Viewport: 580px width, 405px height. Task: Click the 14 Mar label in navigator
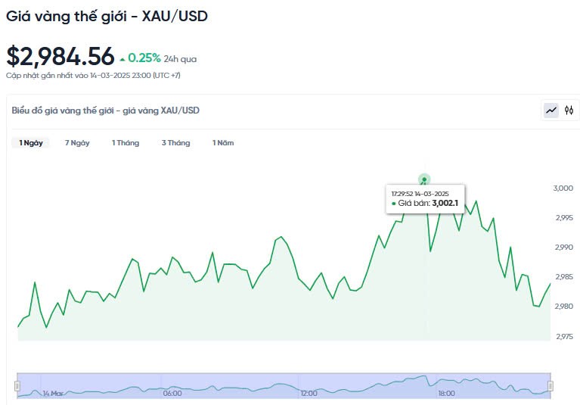pos(54,394)
